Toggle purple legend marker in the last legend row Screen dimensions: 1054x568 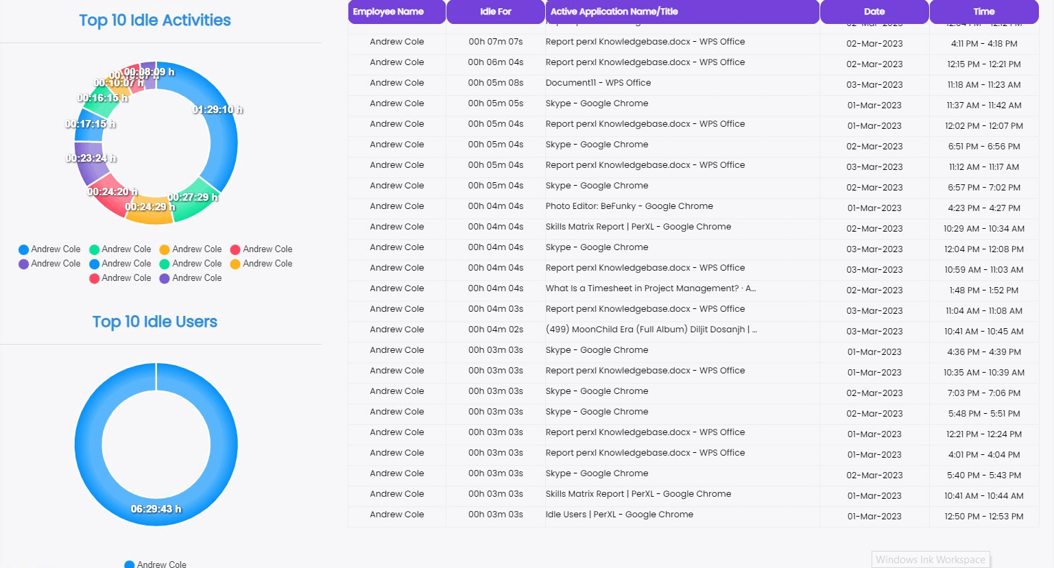(165, 278)
